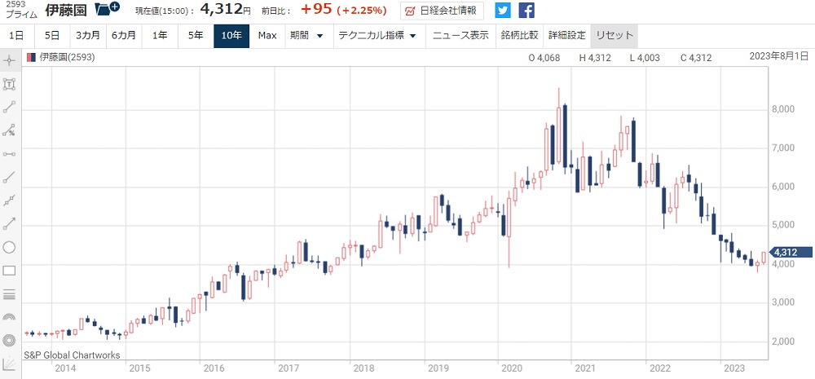Select the text annotation tool
The width and height of the screenshot is (815, 379).
(9, 84)
